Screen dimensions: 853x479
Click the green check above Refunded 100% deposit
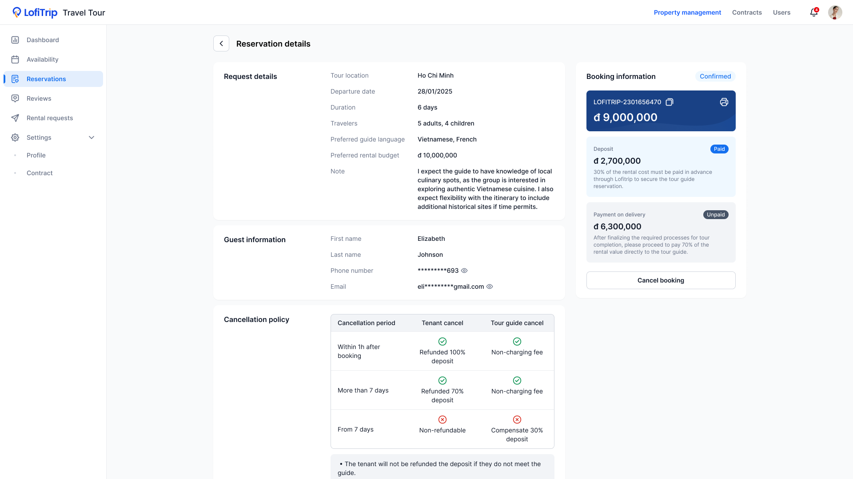coord(442,342)
